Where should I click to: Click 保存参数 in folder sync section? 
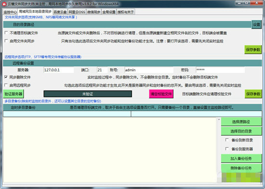[253, 49]
